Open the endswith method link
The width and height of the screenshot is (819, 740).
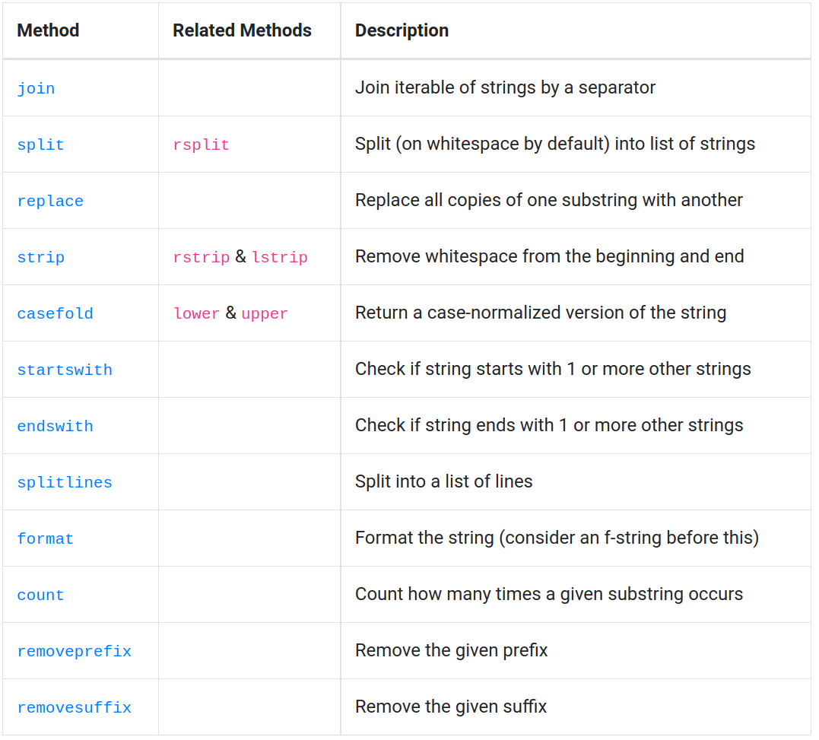coord(55,426)
